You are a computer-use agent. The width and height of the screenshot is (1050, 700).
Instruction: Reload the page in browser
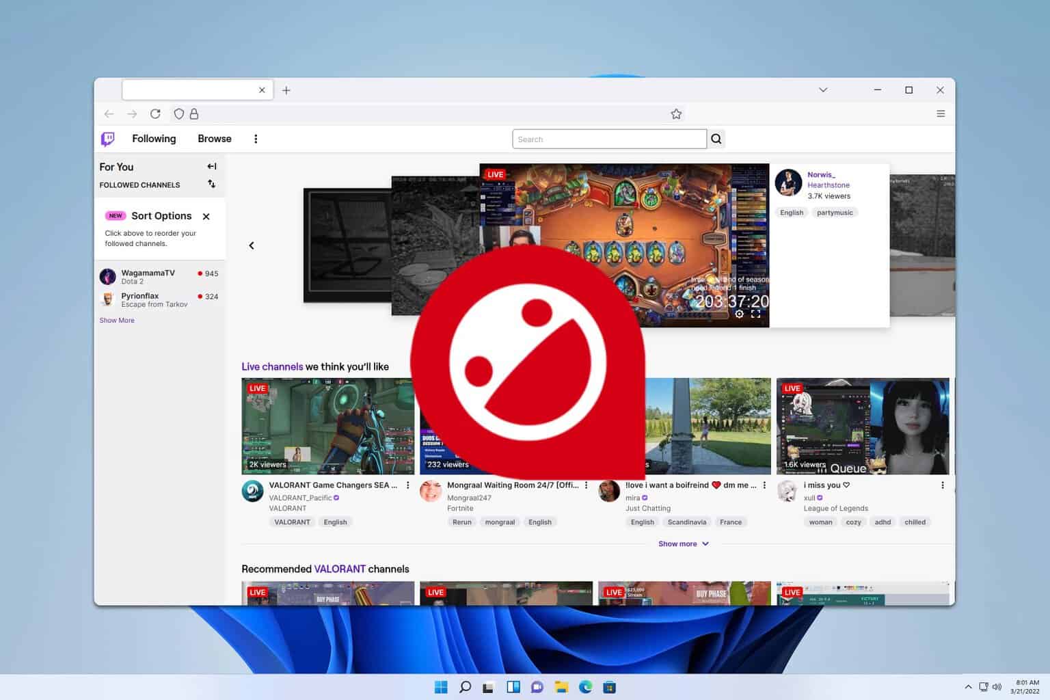(155, 114)
